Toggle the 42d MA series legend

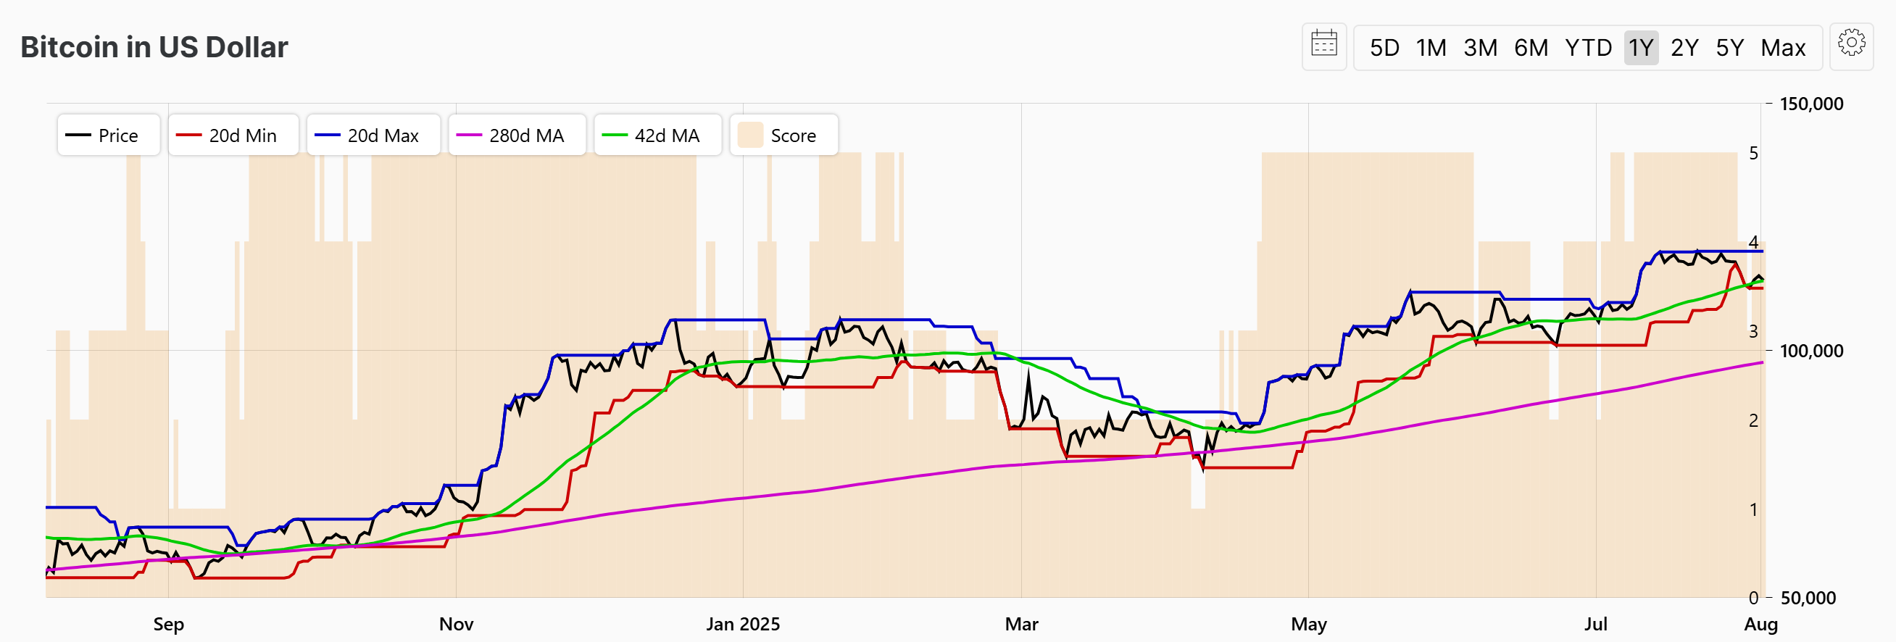tap(657, 136)
